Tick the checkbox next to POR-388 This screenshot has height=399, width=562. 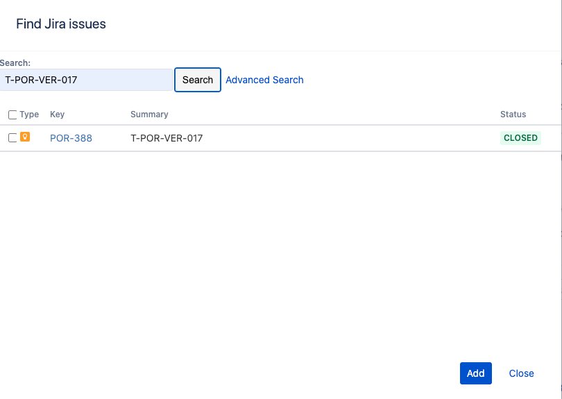[x=12, y=138]
